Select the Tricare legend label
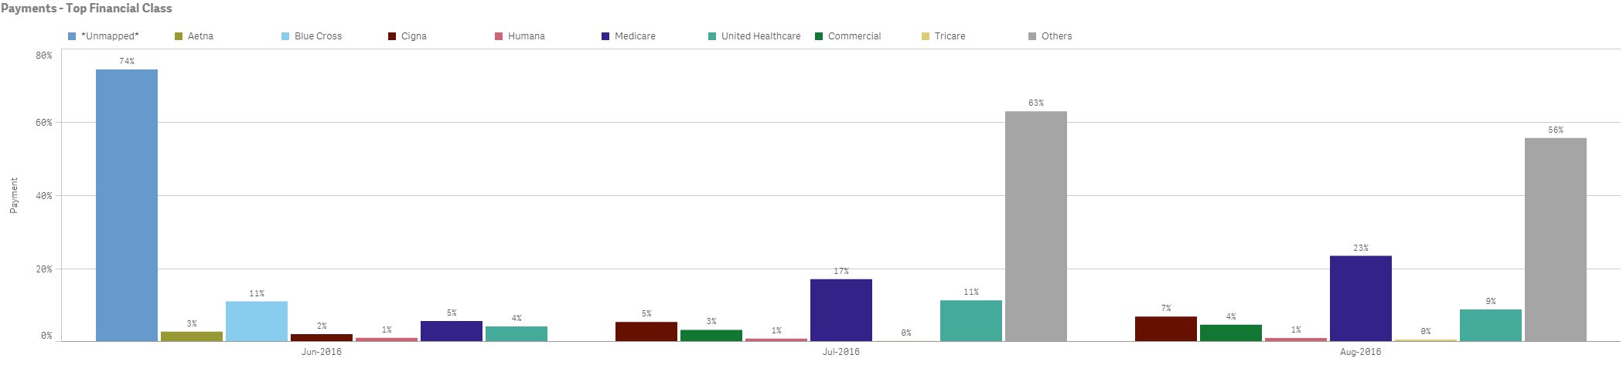This screenshot has width=1623, height=365. (950, 36)
